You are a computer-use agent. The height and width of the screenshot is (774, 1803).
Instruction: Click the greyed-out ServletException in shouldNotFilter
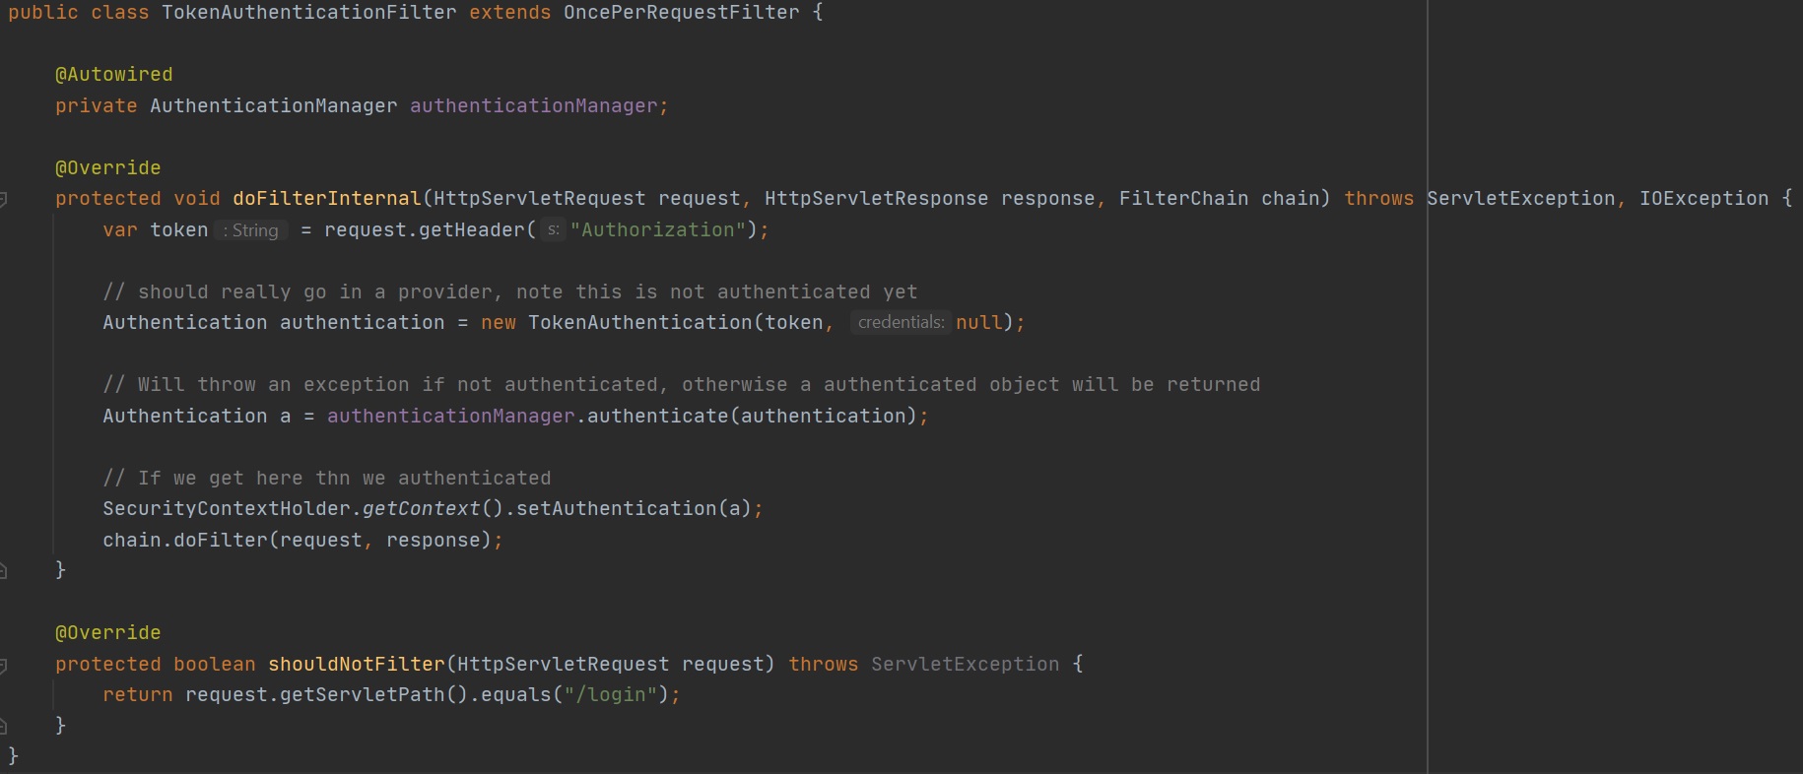[965, 665]
